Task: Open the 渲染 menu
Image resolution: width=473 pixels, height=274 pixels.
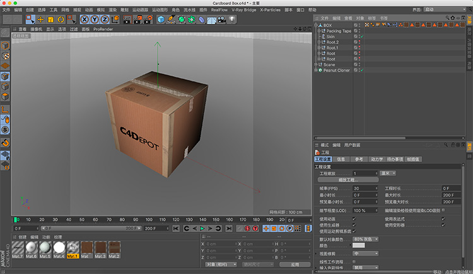Action: pos(112,10)
